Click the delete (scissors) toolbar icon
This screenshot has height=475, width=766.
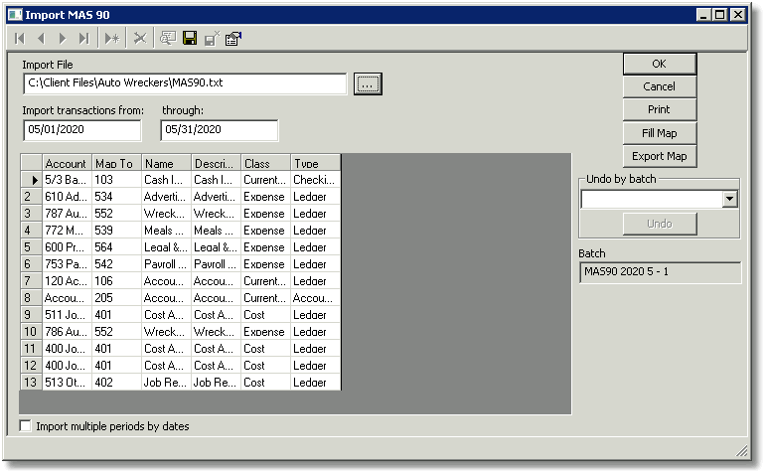point(140,38)
